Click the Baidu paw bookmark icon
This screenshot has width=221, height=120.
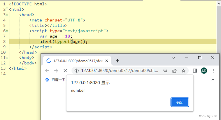[x=47, y=80]
